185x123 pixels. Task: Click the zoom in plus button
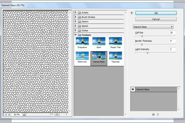tap(9, 114)
